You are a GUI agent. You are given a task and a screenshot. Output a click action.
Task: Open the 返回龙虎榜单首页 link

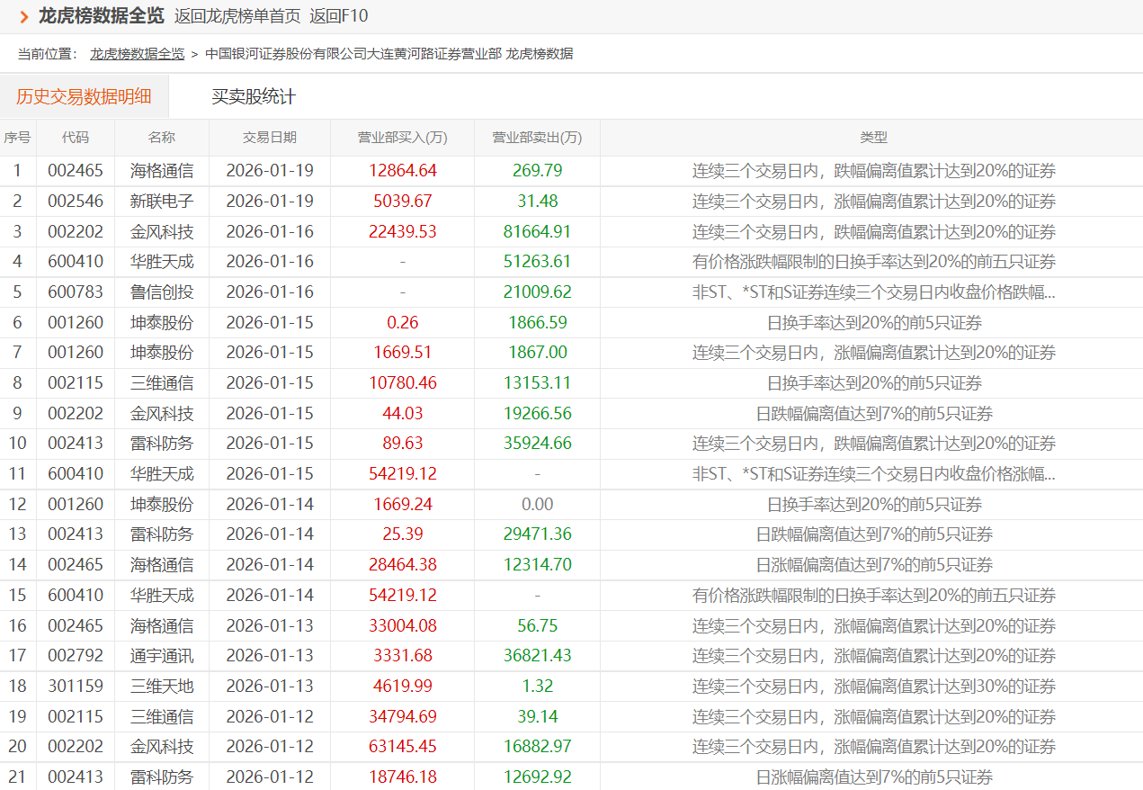[237, 16]
